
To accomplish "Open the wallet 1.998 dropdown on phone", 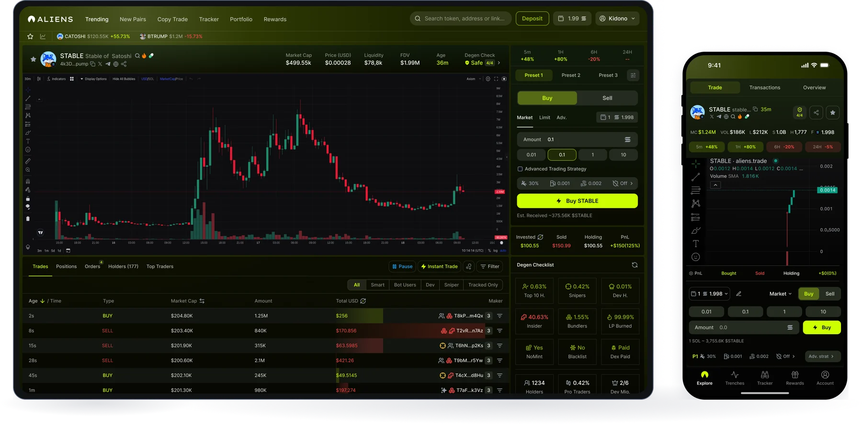I will [709, 294].
